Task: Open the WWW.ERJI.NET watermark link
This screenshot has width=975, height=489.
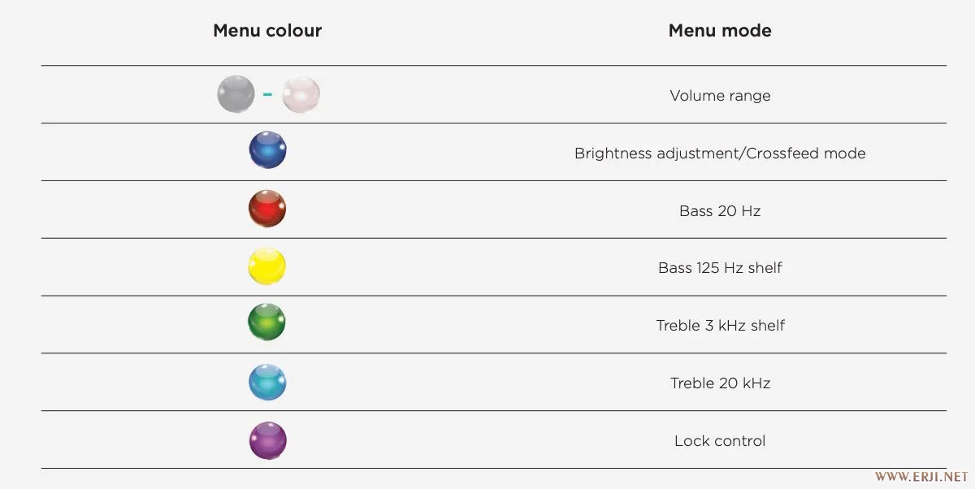Action: point(921,476)
